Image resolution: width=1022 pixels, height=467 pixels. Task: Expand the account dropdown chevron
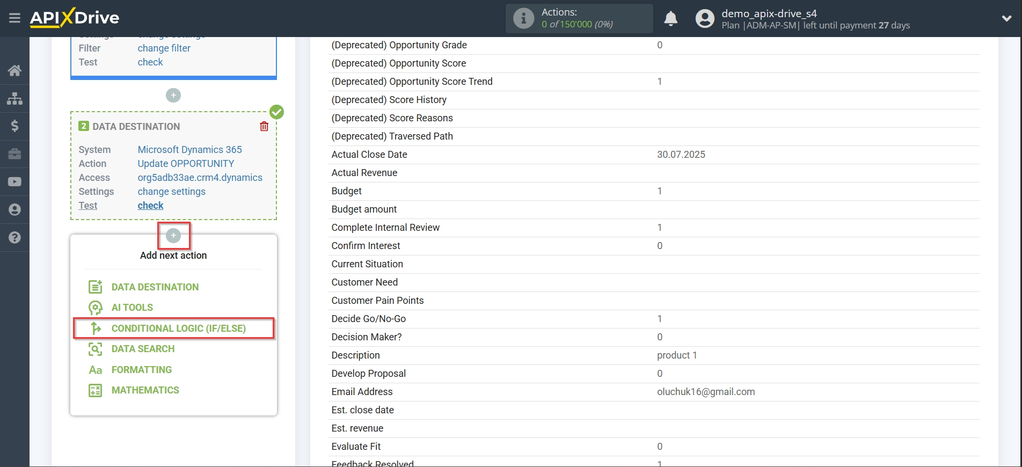(x=1006, y=18)
